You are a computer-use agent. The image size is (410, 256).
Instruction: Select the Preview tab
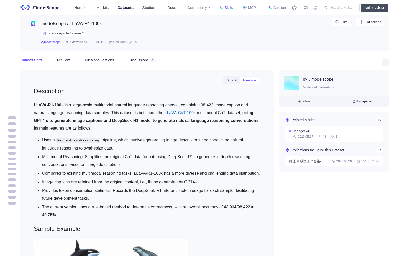[63, 60]
